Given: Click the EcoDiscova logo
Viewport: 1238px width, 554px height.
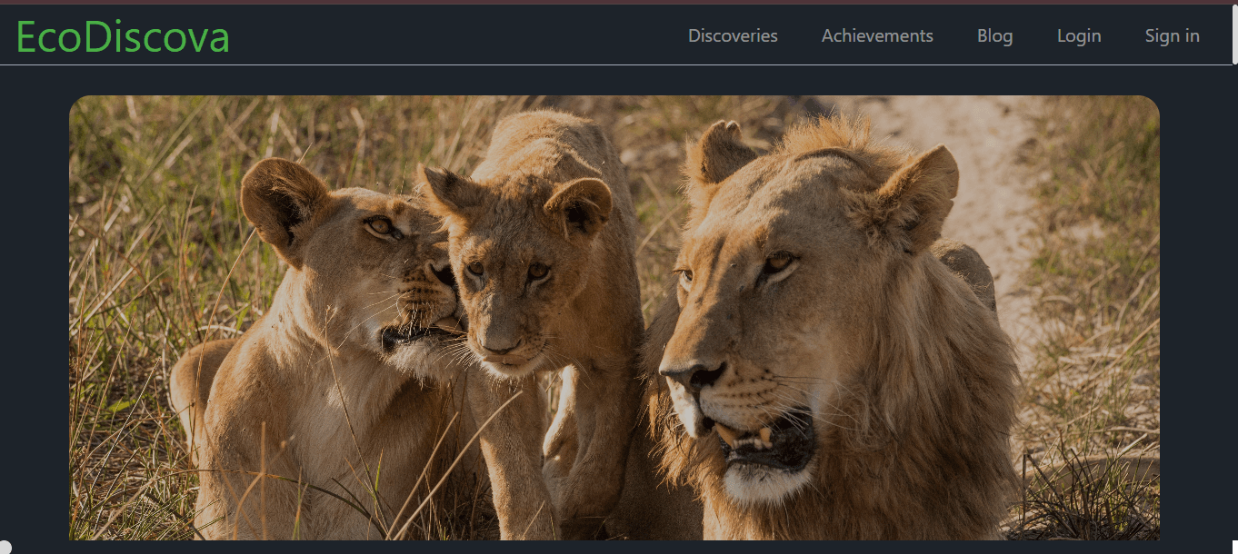Looking at the screenshot, I should tap(123, 36).
